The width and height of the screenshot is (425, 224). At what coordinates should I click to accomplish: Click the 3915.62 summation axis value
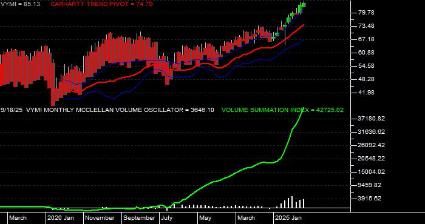(x=370, y=199)
